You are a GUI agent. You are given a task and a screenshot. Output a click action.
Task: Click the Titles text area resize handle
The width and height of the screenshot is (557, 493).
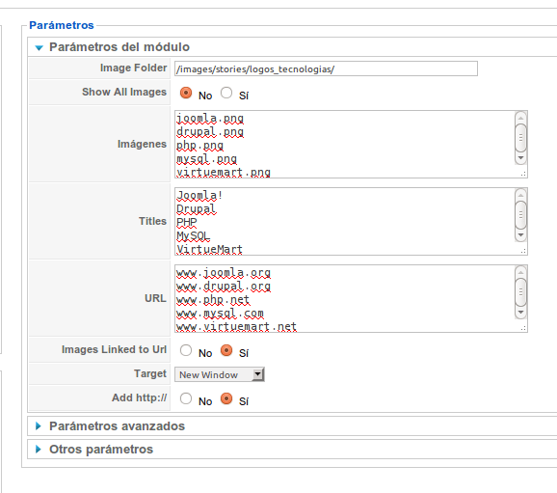(x=523, y=251)
